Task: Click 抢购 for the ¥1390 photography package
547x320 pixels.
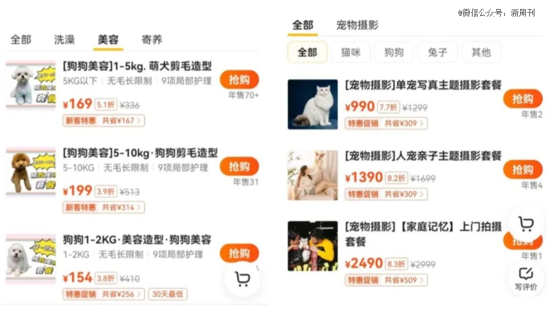Action: [x=523, y=169]
